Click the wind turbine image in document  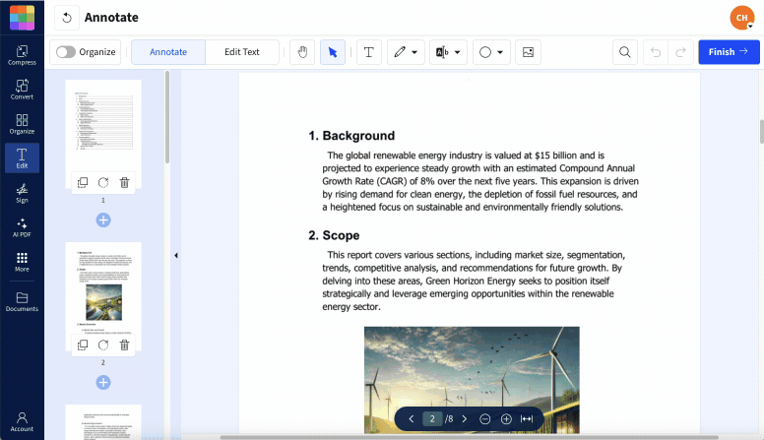click(x=472, y=380)
